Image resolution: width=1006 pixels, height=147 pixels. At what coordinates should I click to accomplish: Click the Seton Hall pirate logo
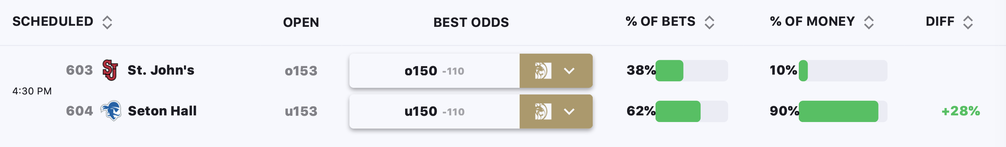click(111, 111)
